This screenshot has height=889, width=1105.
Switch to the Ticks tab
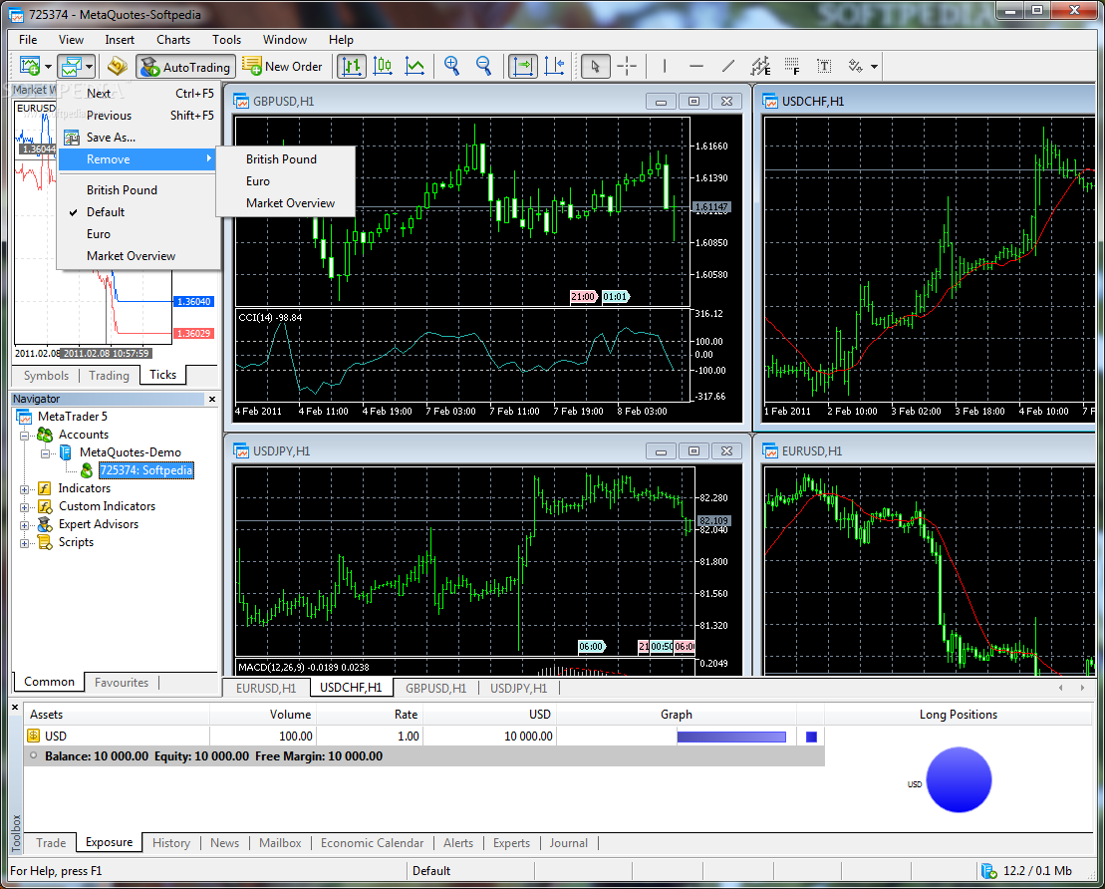(162, 375)
